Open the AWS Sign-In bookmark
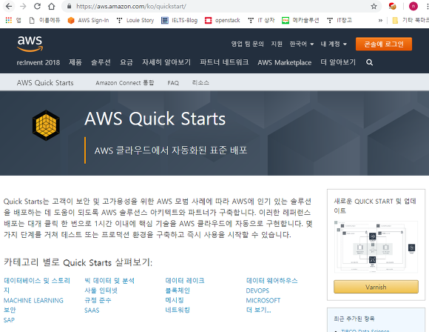The height and width of the screenshot is (332, 429). coord(88,20)
